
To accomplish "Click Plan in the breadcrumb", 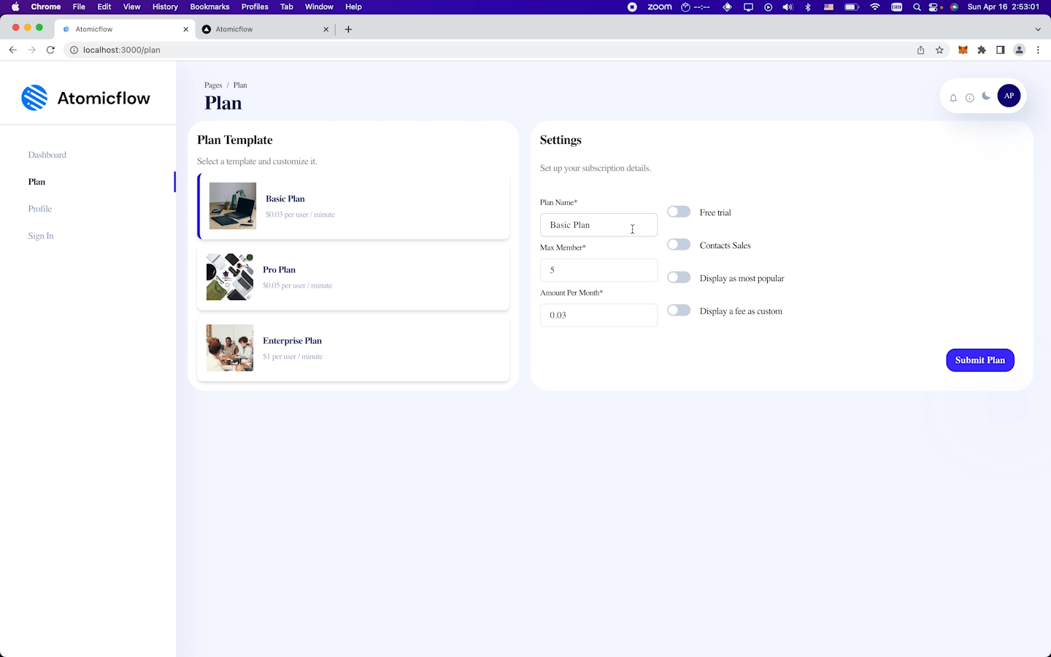I will tap(240, 85).
